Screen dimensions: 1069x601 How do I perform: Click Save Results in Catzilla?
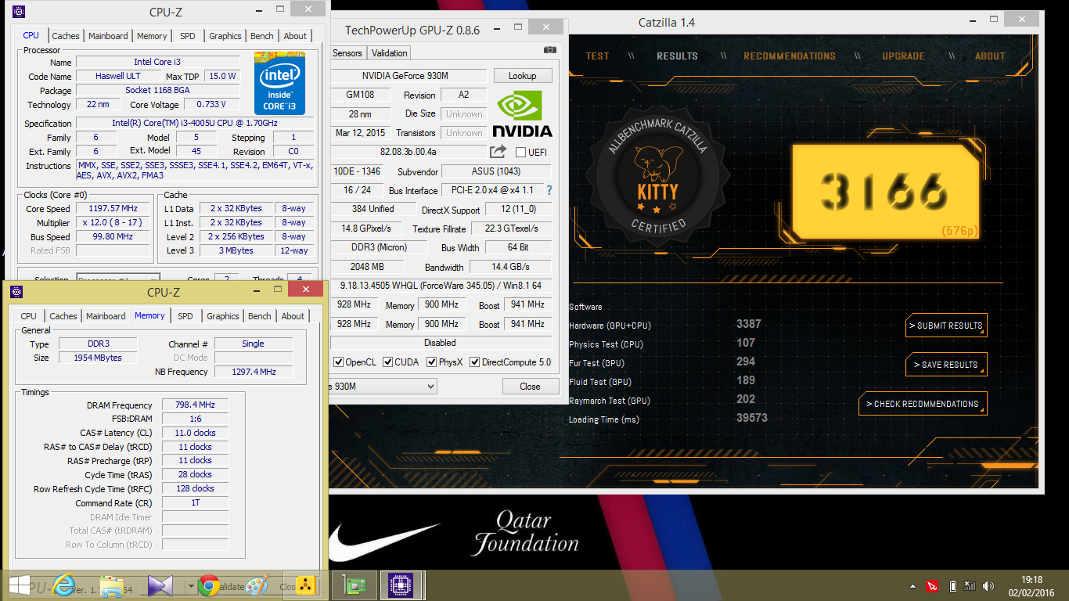click(945, 365)
